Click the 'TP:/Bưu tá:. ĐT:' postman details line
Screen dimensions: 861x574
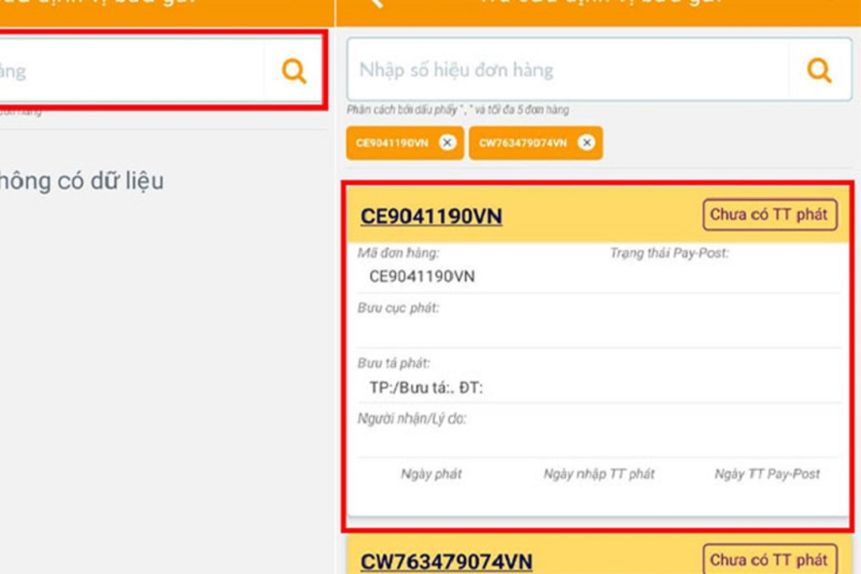pyautogui.click(x=425, y=388)
